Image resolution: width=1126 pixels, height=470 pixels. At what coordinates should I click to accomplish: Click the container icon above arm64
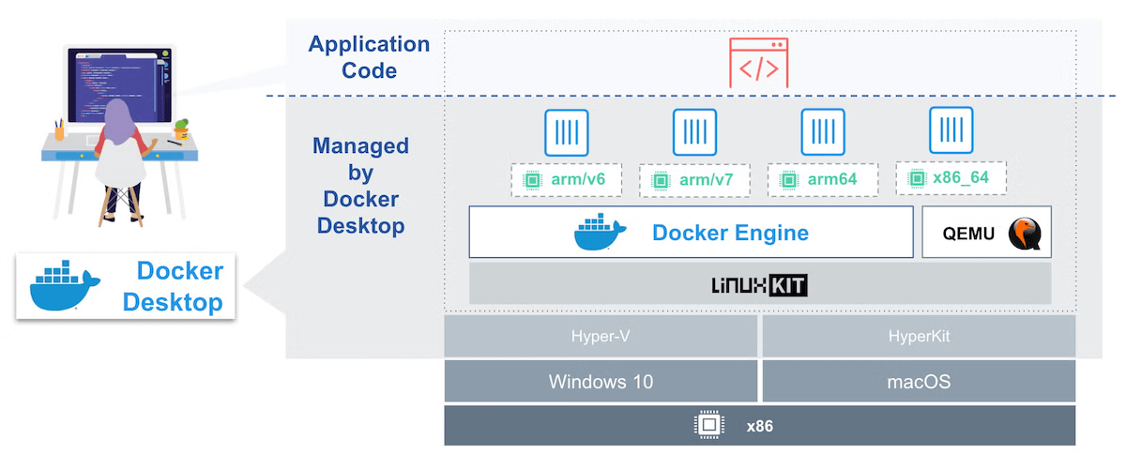(823, 132)
